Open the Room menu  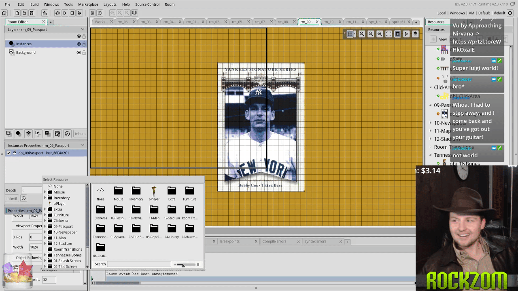pyautogui.click(x=170, y=4)
